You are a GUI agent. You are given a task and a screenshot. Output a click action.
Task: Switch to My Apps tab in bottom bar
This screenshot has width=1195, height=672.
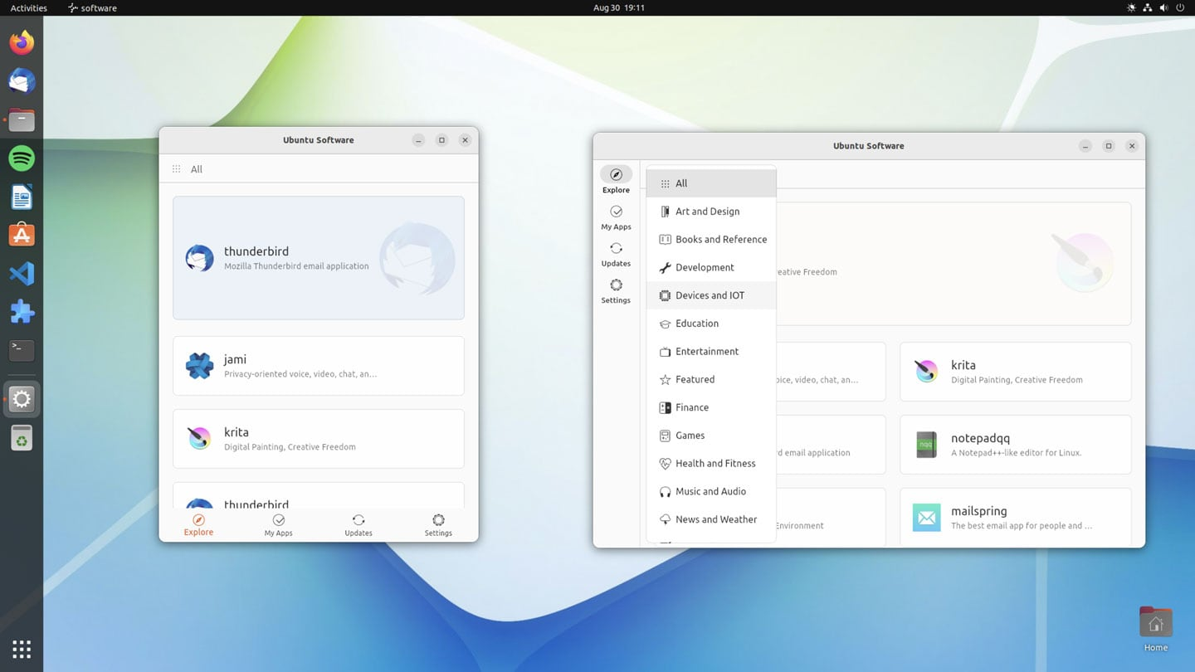click(278, 525)
